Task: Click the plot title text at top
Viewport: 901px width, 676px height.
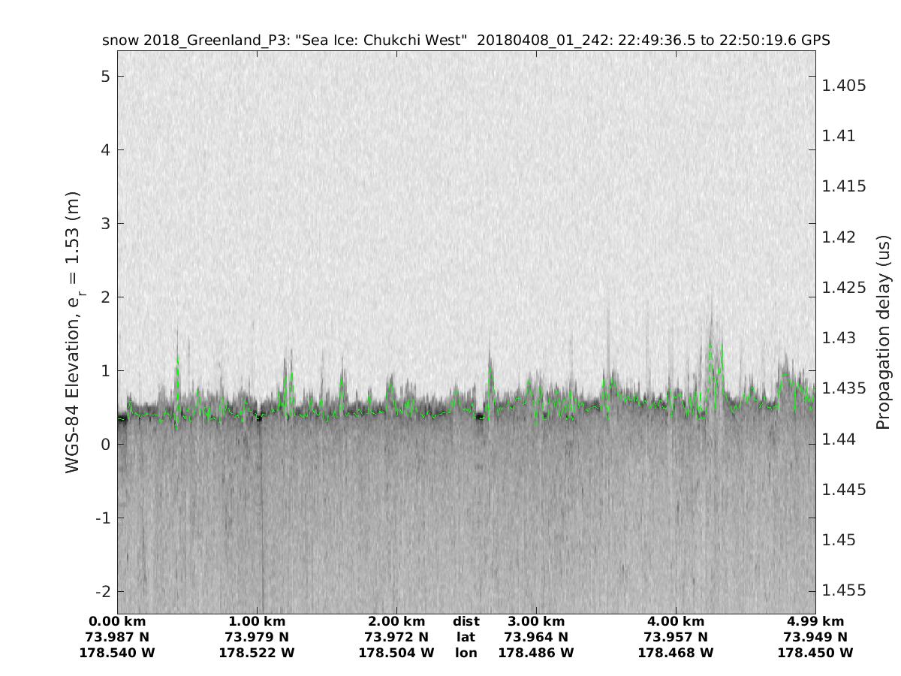Action: 466,41
